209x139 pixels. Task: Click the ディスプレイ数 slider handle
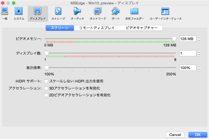(47, 54)
